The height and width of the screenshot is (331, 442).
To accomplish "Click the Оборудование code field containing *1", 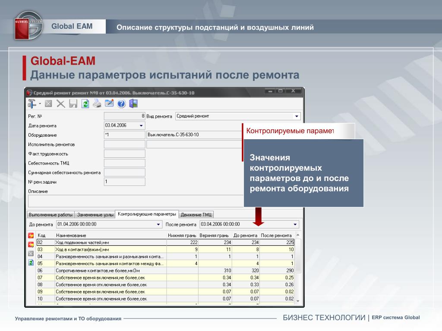I will [x=125, y=135].
